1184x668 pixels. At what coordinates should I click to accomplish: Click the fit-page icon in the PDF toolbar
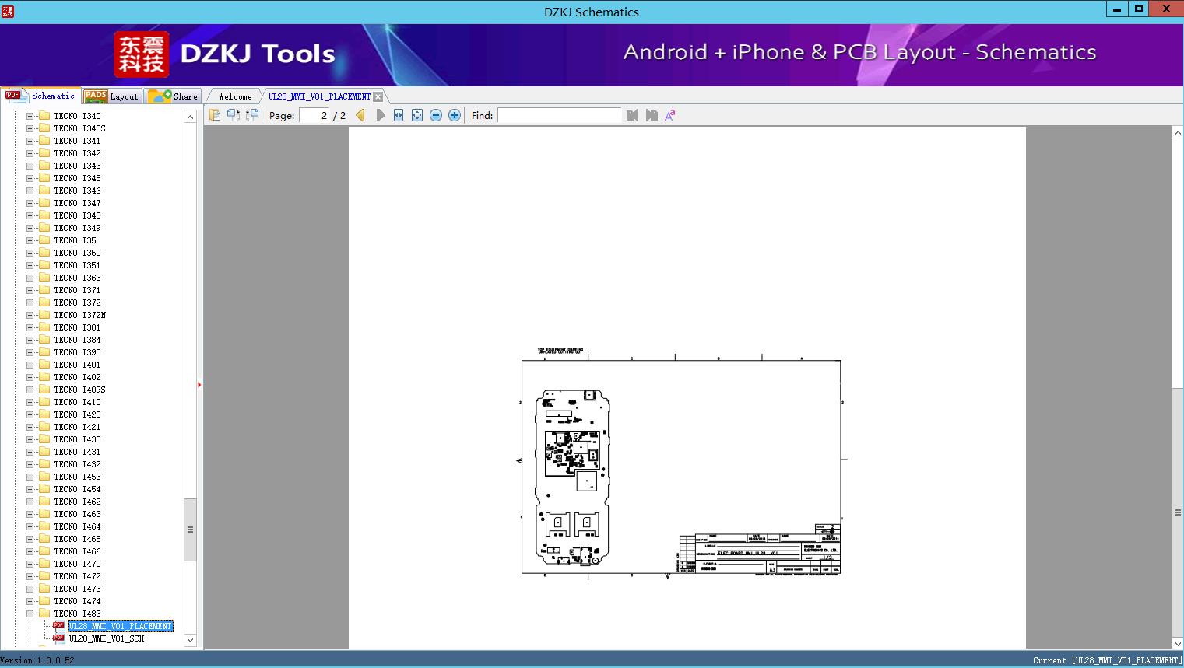click(417, 115)
